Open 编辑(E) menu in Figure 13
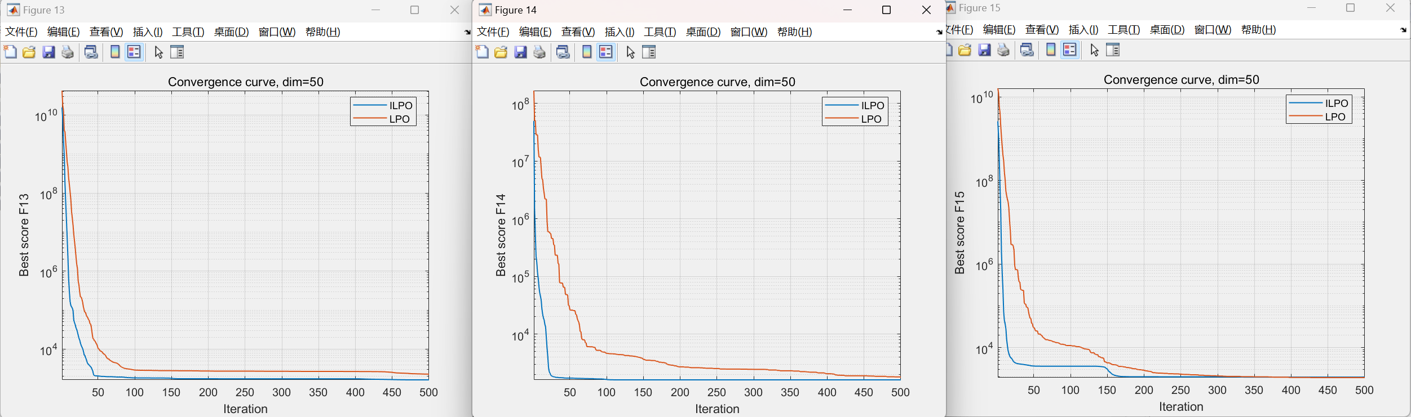Screen dimensions: 1411x417 (x=64, y=32)
